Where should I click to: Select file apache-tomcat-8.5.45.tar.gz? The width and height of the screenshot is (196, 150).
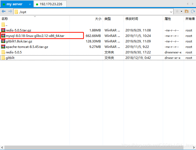27,47
